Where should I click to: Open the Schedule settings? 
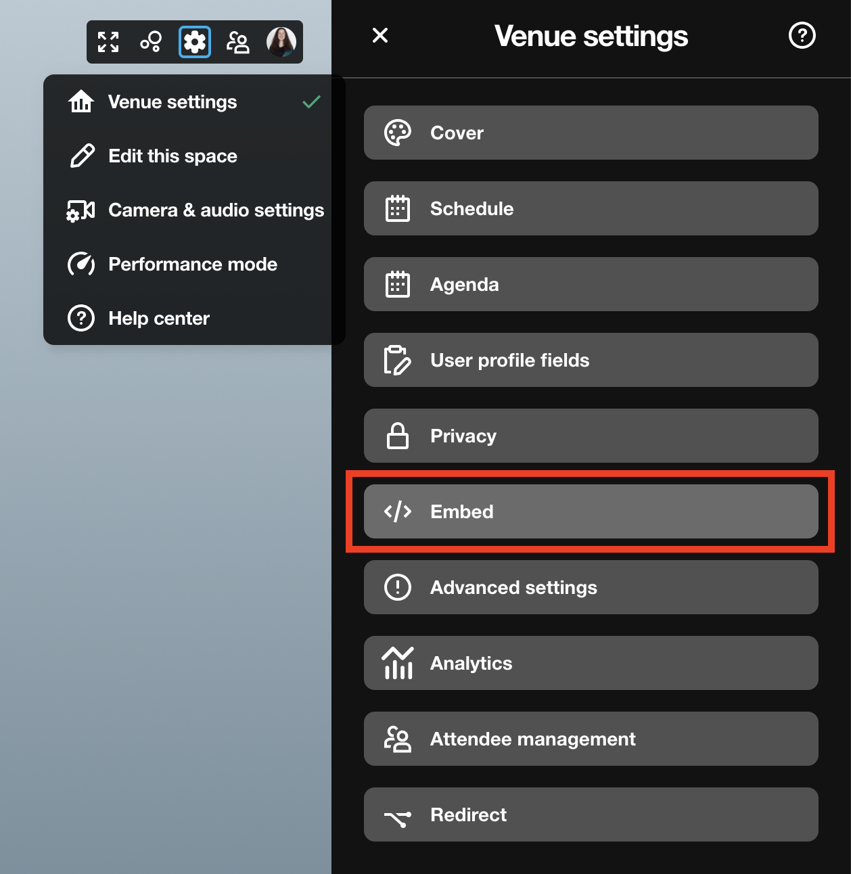click(591, 208)
